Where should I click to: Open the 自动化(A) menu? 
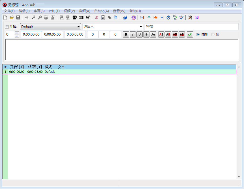pos(101,11)
